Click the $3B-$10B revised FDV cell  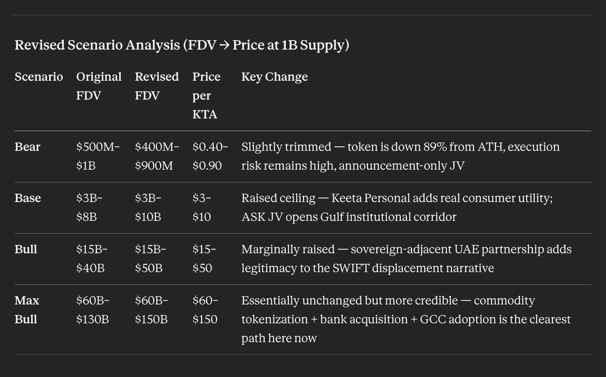coord(149,208)
